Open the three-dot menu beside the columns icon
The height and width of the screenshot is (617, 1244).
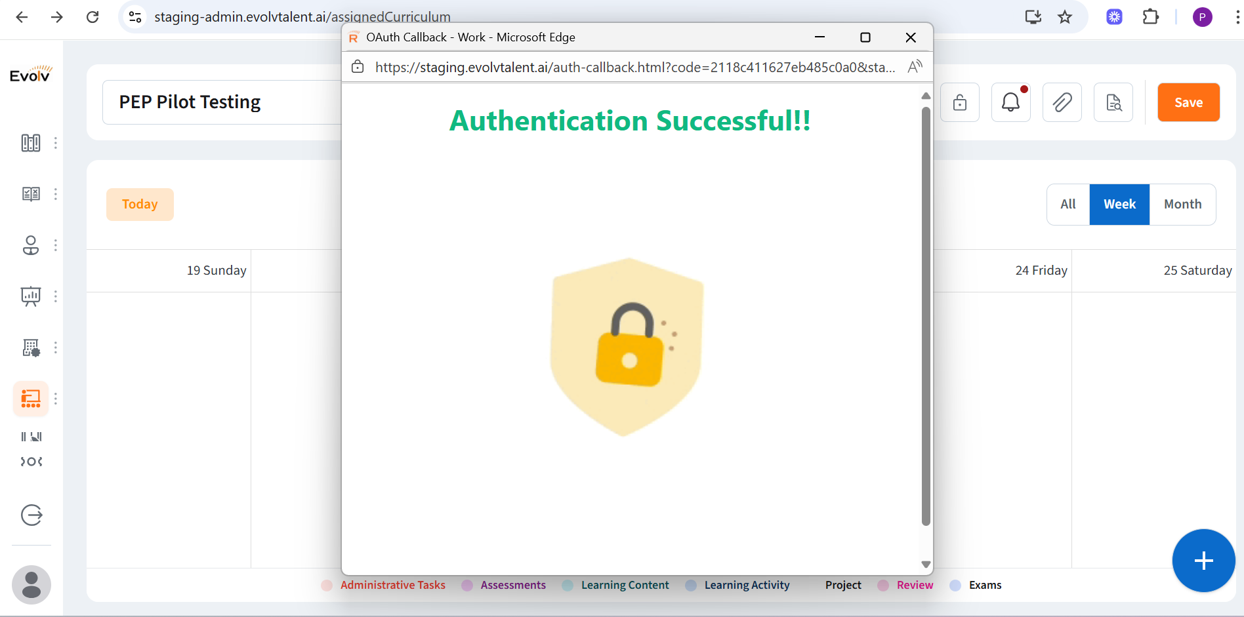(56, 143)
